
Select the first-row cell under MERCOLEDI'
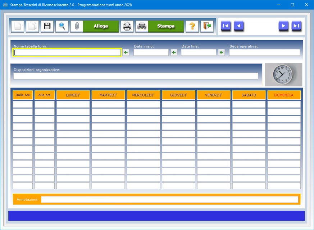point(144,104)
